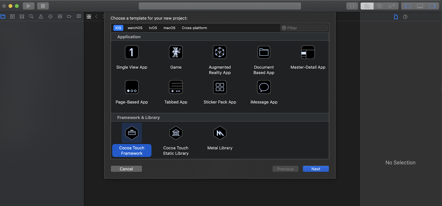Click the Master-Detail App label
Image resolution: width=442 pixels, height=206 pixels.
click(x=308, y=67)
